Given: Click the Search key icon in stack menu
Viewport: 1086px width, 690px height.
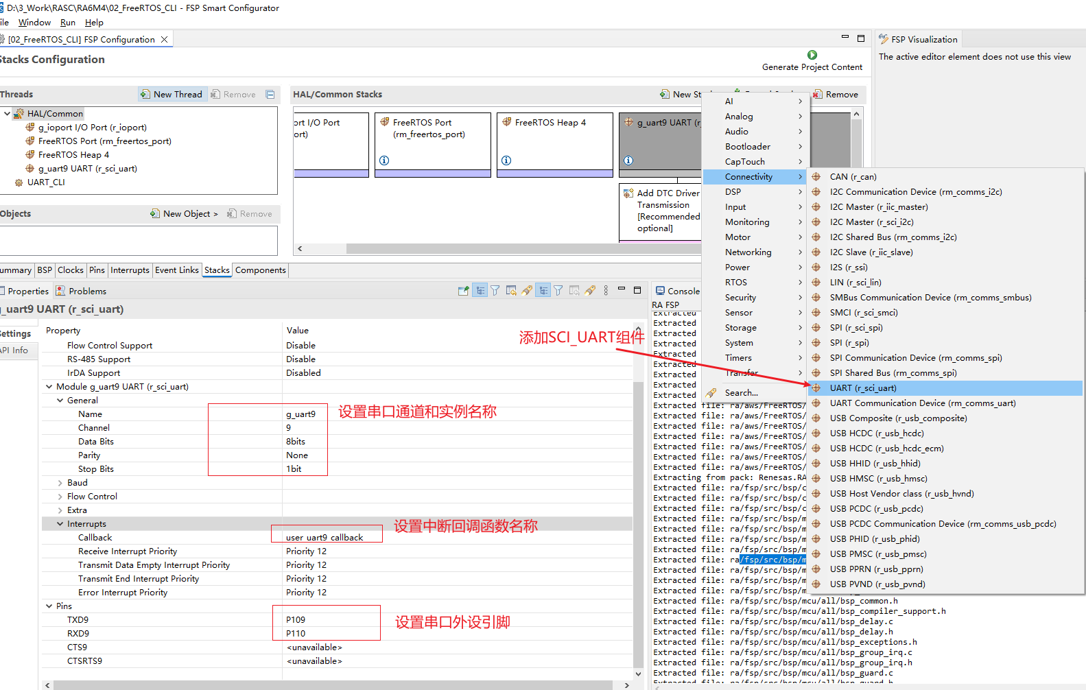Looking at the screenshot, I should [x=711, y=393].
